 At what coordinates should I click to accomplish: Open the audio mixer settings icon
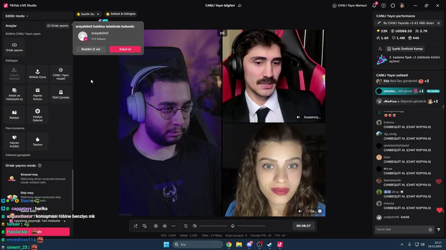(186, 226)
